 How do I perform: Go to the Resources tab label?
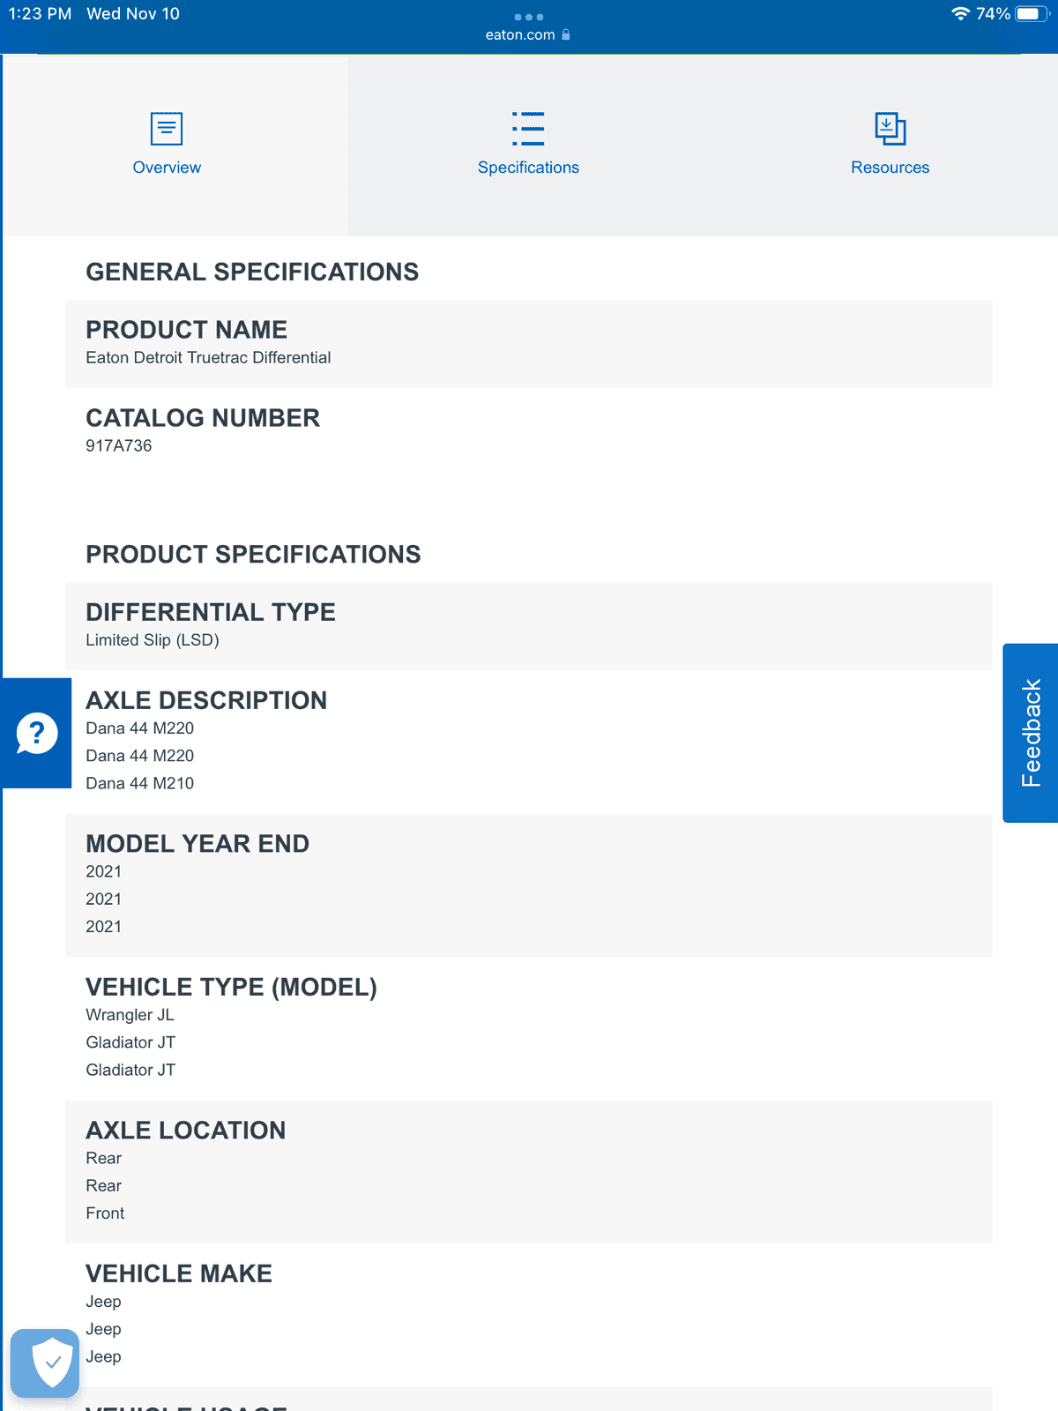890,168
